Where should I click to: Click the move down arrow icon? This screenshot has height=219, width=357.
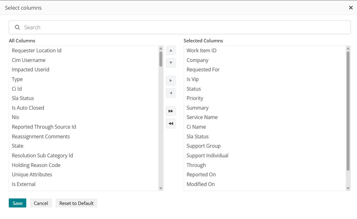pos(171,63)
